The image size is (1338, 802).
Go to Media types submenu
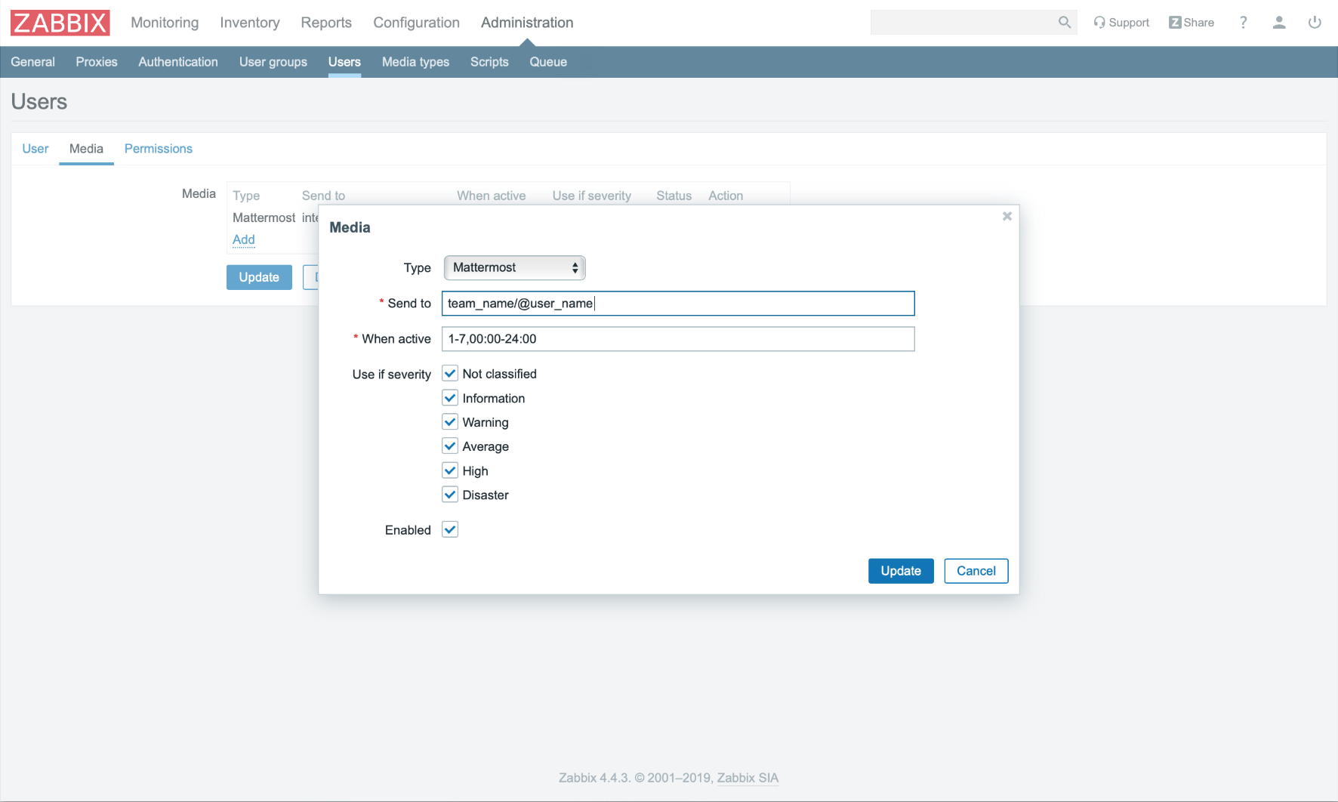(415, 62)
